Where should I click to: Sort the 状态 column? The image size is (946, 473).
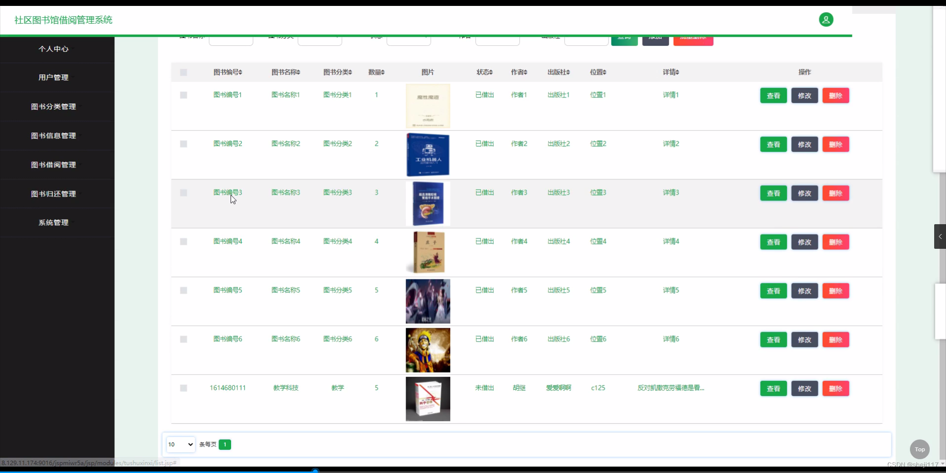(x=484, y=72)
